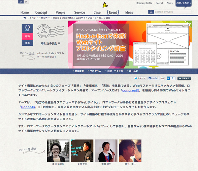The width and height of the screenshot is (198, 171).
Task: Click the search magnifier icon
Action: [151, 12]
